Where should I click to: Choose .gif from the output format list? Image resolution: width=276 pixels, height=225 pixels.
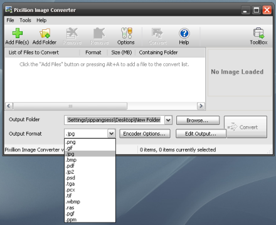pyautogui.click(x=90, y=148)
